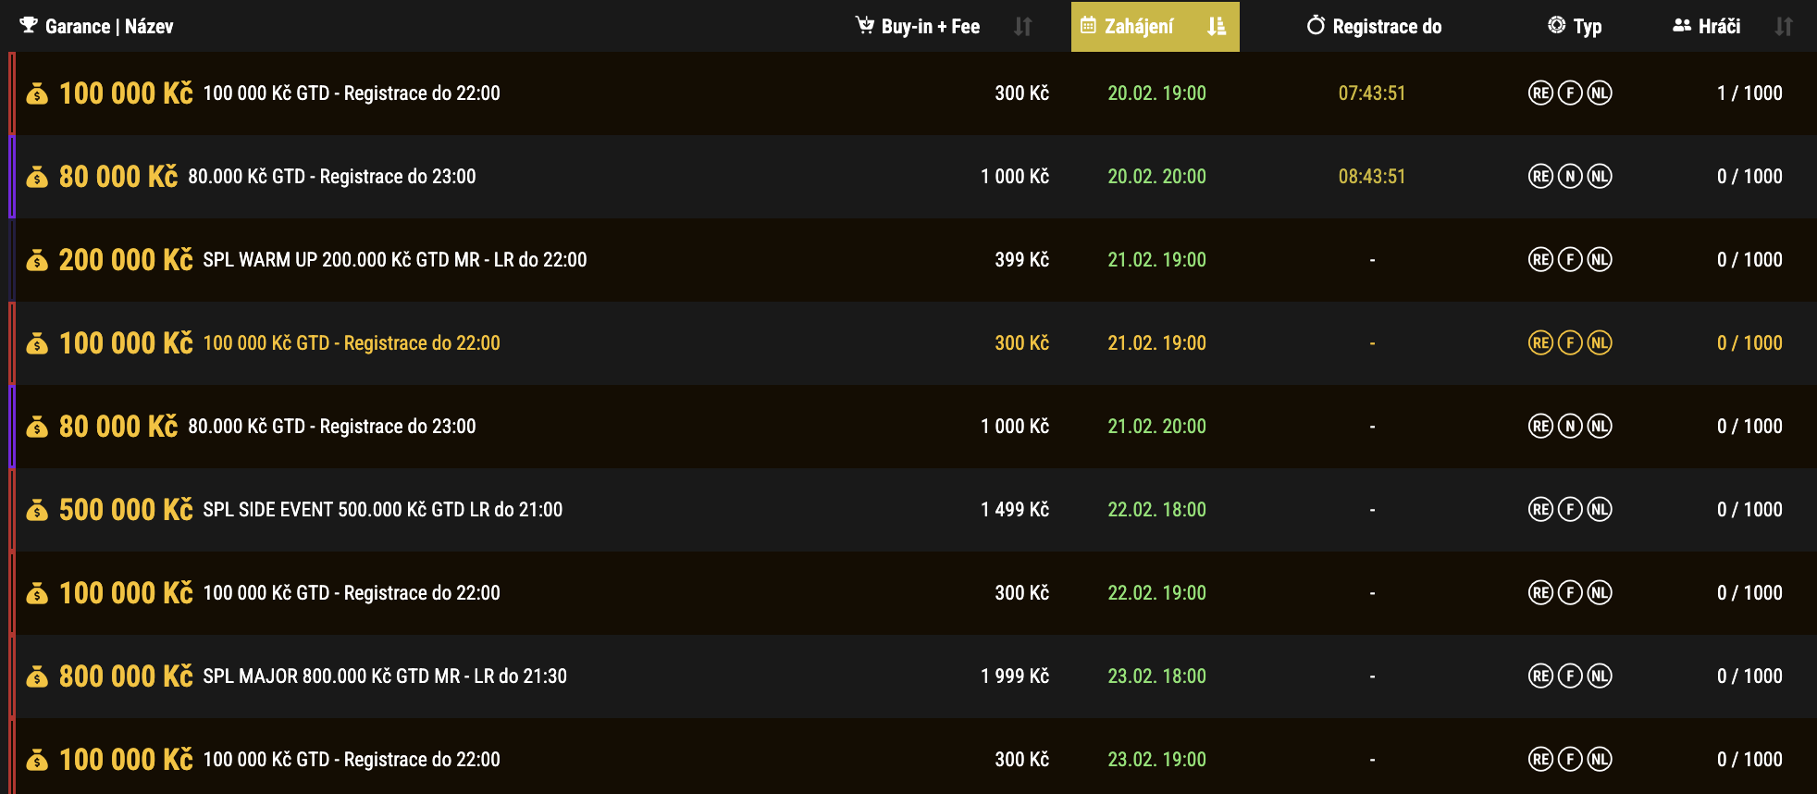Click N badge on first 80 000 Kč row
The height and width of the screenshot is (794, 1817).
tap(1570, 177)
